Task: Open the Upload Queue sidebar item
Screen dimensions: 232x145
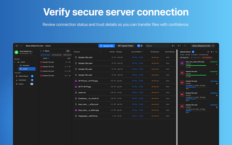Action: 25,76
